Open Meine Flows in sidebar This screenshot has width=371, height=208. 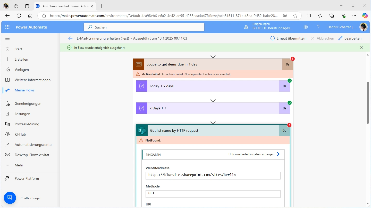coord(24,90)
